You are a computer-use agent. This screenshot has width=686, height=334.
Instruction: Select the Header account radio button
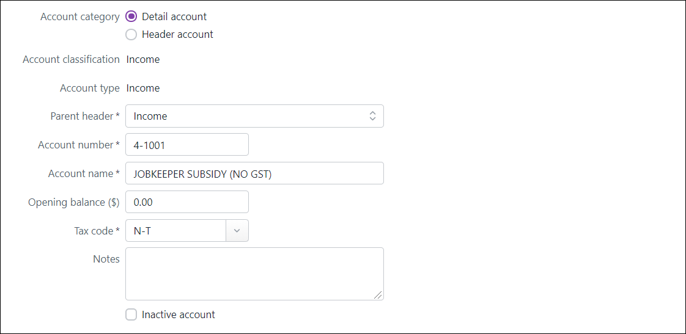131,34
